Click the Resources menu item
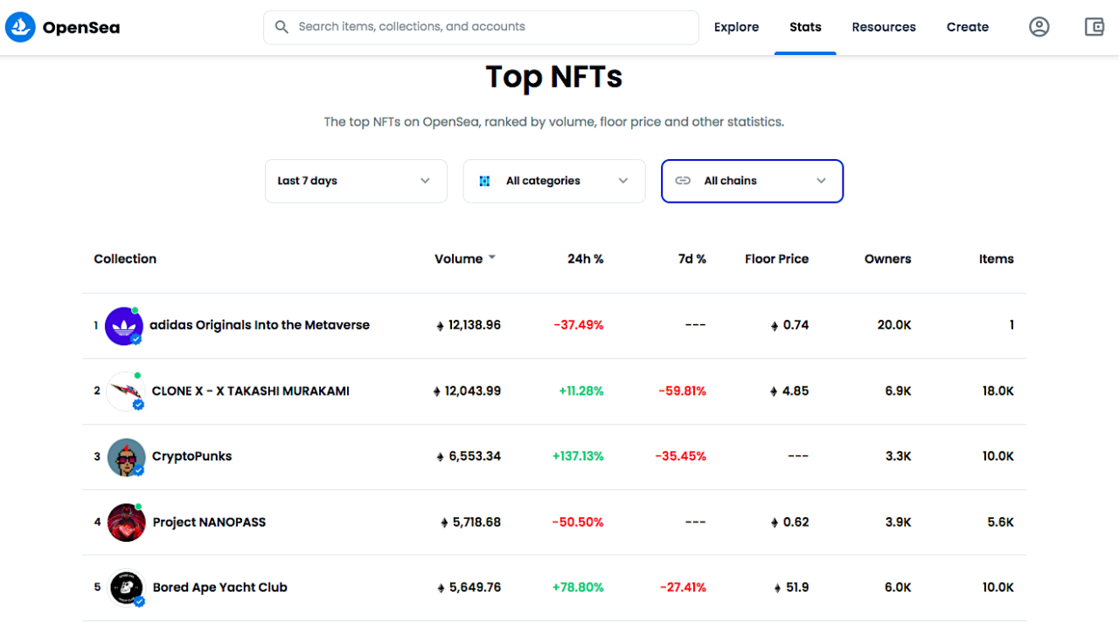The width and height of the screenshot is (1119, 623). [884, 27]
